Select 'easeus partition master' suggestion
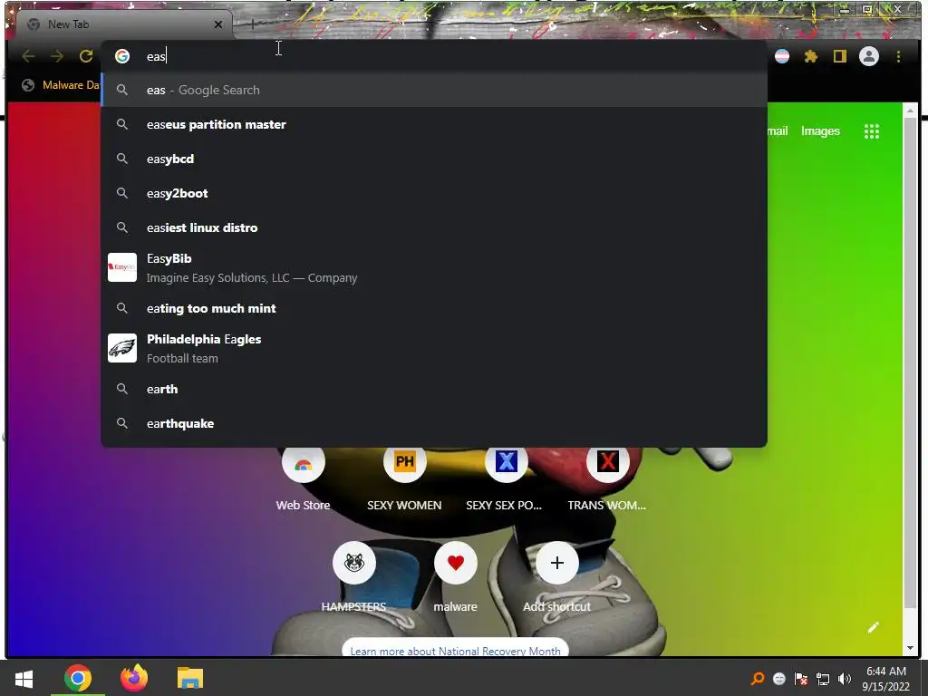 point(435,124)
